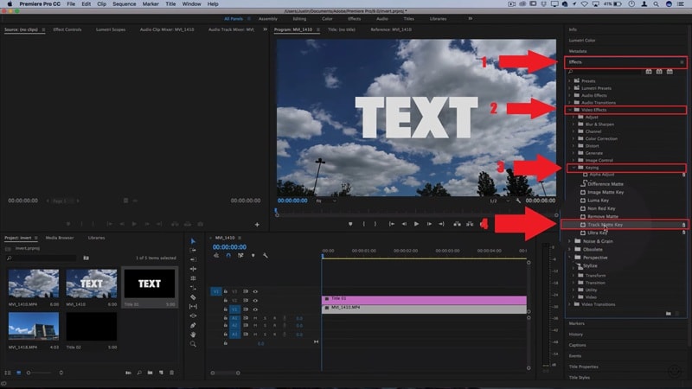Screen dimensions: 692x389
Task: Select the Ultra Key effect
Action: [x=598, y=233]
